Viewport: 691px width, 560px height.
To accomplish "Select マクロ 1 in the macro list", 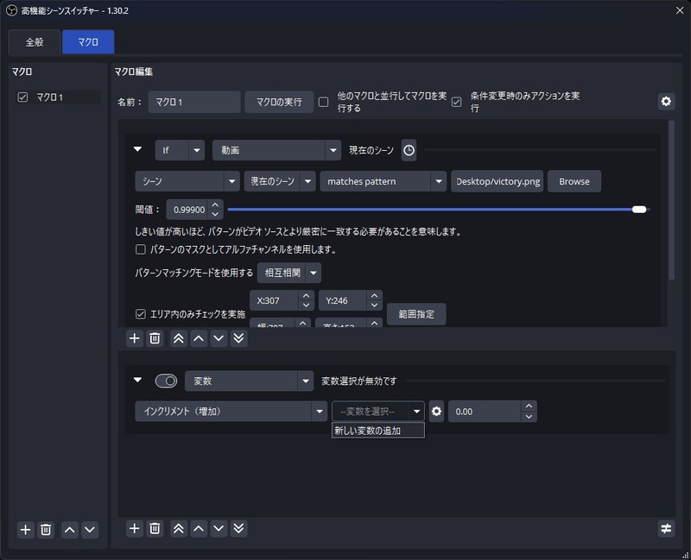I will pyautogui.click(x=59, y=97).
